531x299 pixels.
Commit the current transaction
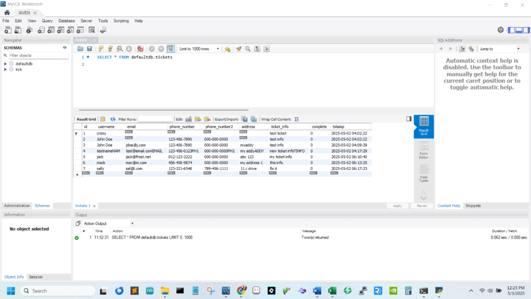click(x=152, y=49)
